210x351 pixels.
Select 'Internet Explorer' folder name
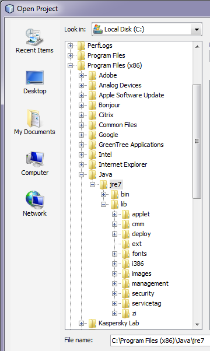pos(123,165)
